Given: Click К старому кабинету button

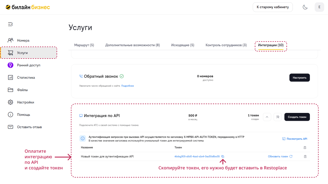Looking at the screenshot, I should (273, 7).
